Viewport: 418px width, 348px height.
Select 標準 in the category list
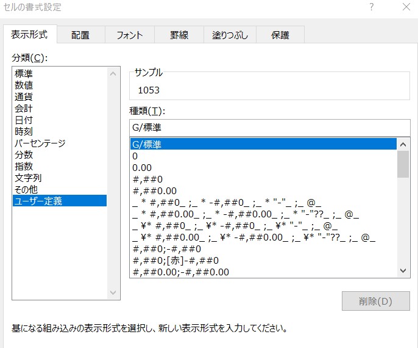click(x=60, y=73)
